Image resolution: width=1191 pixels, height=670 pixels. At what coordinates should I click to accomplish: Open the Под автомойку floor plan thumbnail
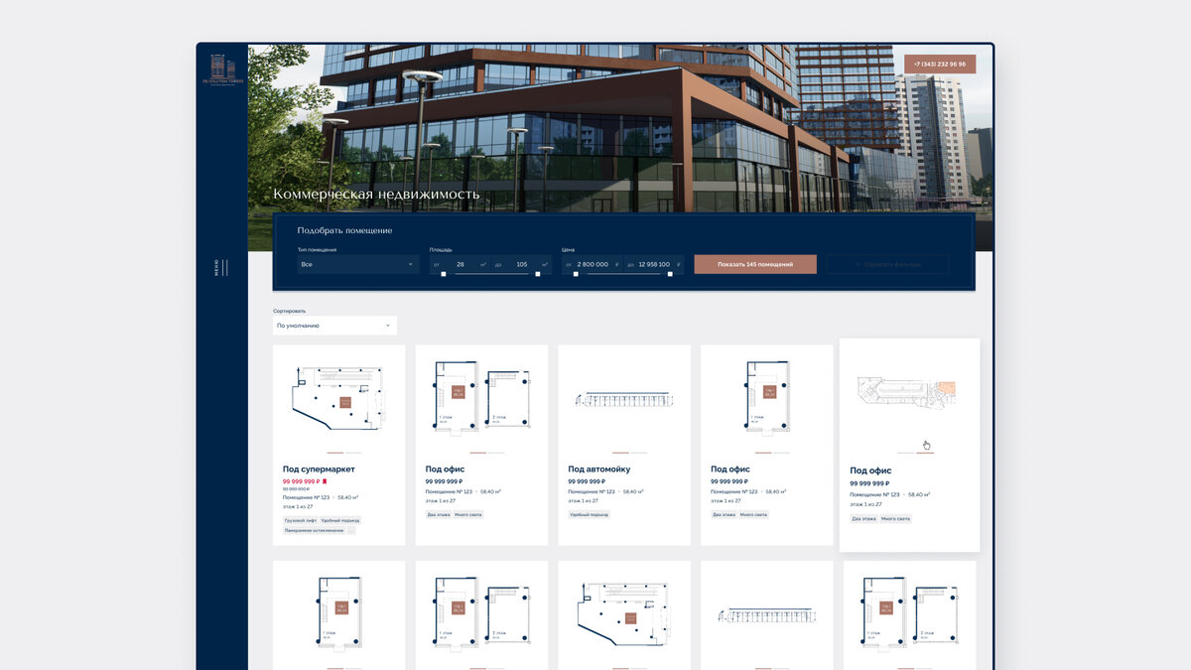pyautogui.click(x=624, y=400)
